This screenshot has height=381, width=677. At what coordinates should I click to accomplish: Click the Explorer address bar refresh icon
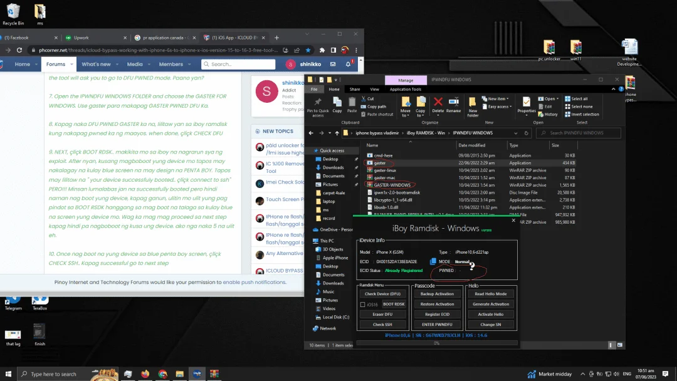pyautogui.click(x=527, y=133)
